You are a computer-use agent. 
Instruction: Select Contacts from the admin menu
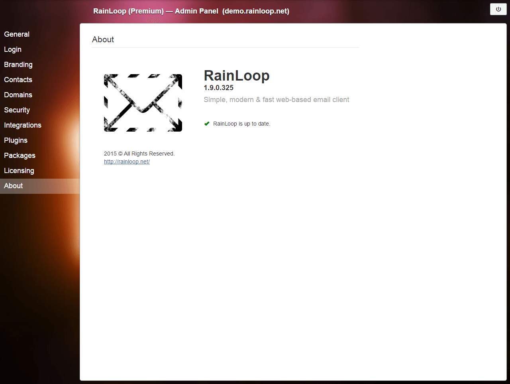point(18,80)
